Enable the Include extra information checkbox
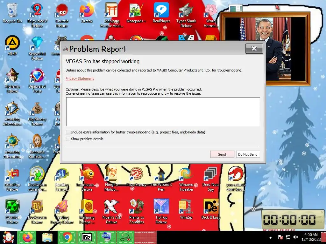This screenshot has width=326, height=244. click(x=68, y=132)
